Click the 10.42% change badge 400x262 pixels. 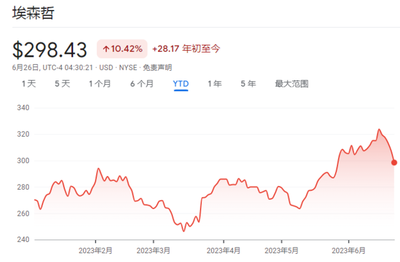(x=122, y=49)
